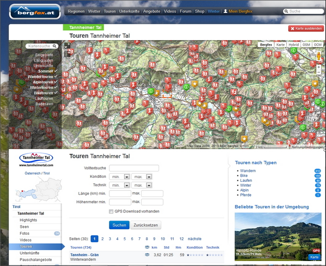Viewport: 326px width, 266px height.
Task: Open the map icon beside Tannheim - Grän
Action: click(x=147, y=255)
